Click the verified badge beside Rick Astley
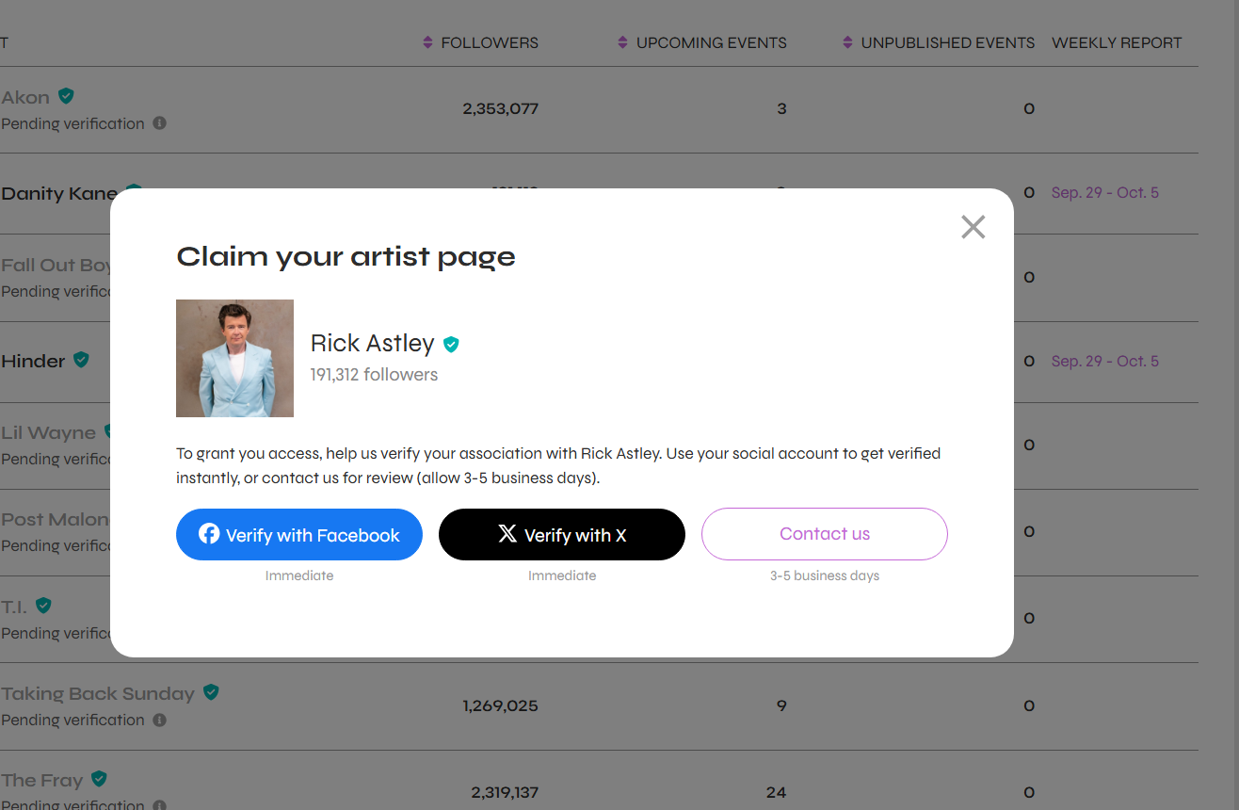1239x810 pixels. [x=451, y=344]
